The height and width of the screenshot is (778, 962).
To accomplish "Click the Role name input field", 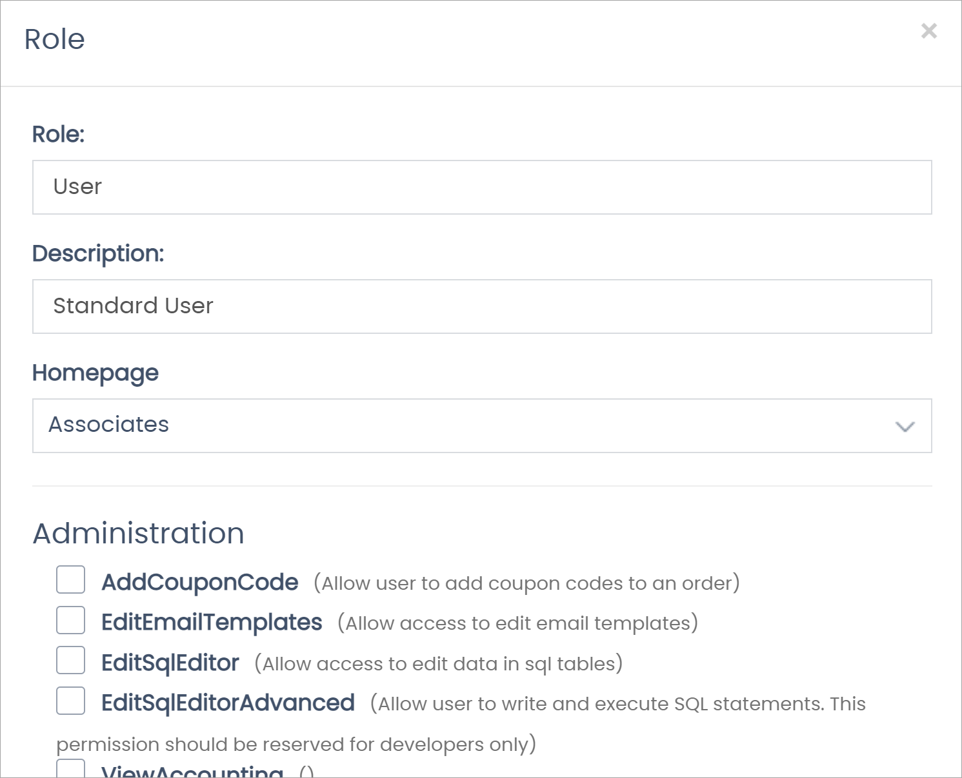I will [x=481, y=187].
